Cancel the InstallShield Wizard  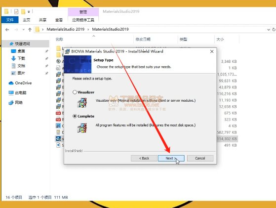200,158
